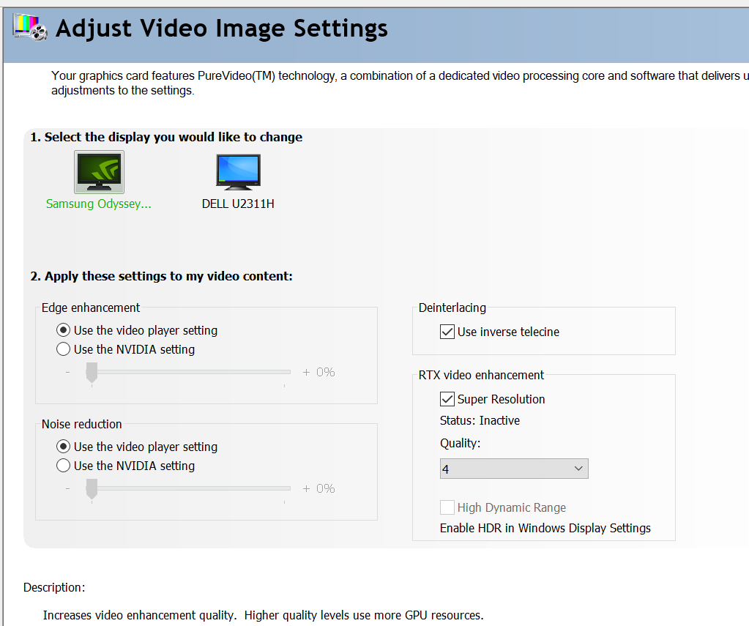Click the Samsung Odyssey... display label

pos(98,204)
